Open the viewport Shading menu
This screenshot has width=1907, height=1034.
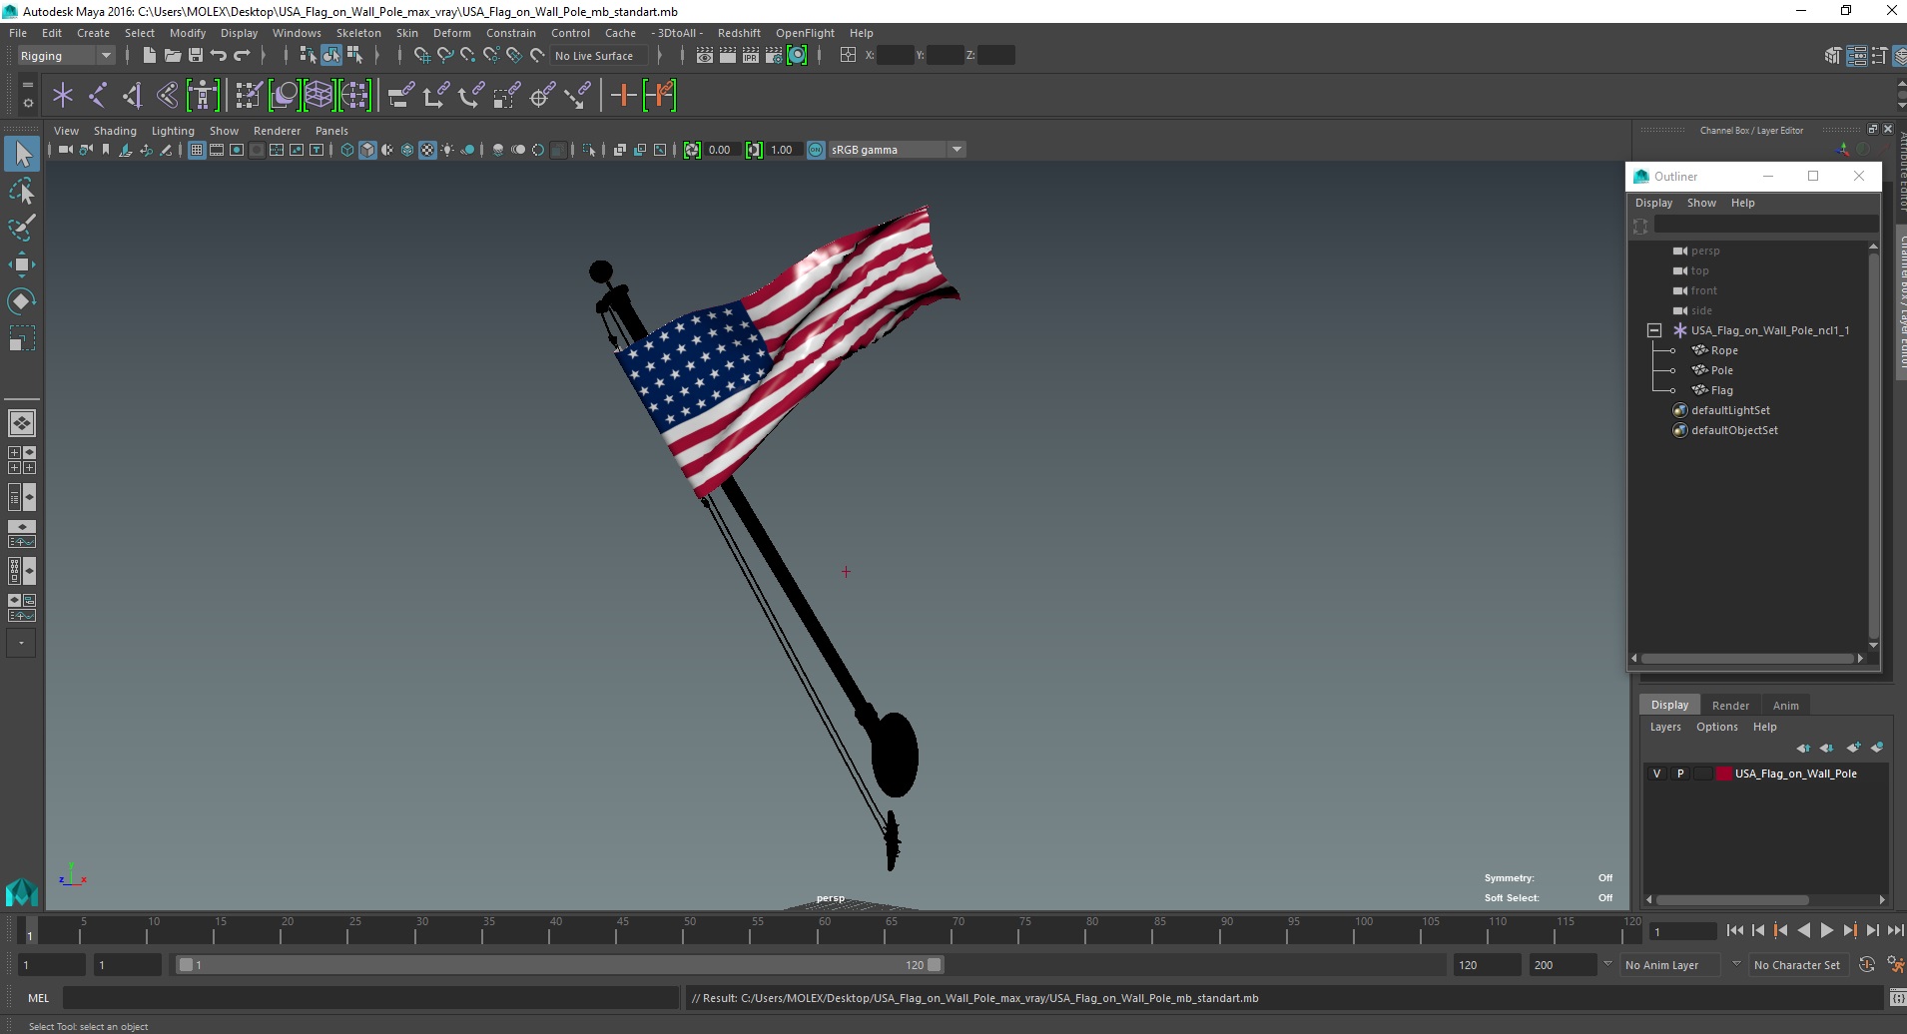(115, 131)
